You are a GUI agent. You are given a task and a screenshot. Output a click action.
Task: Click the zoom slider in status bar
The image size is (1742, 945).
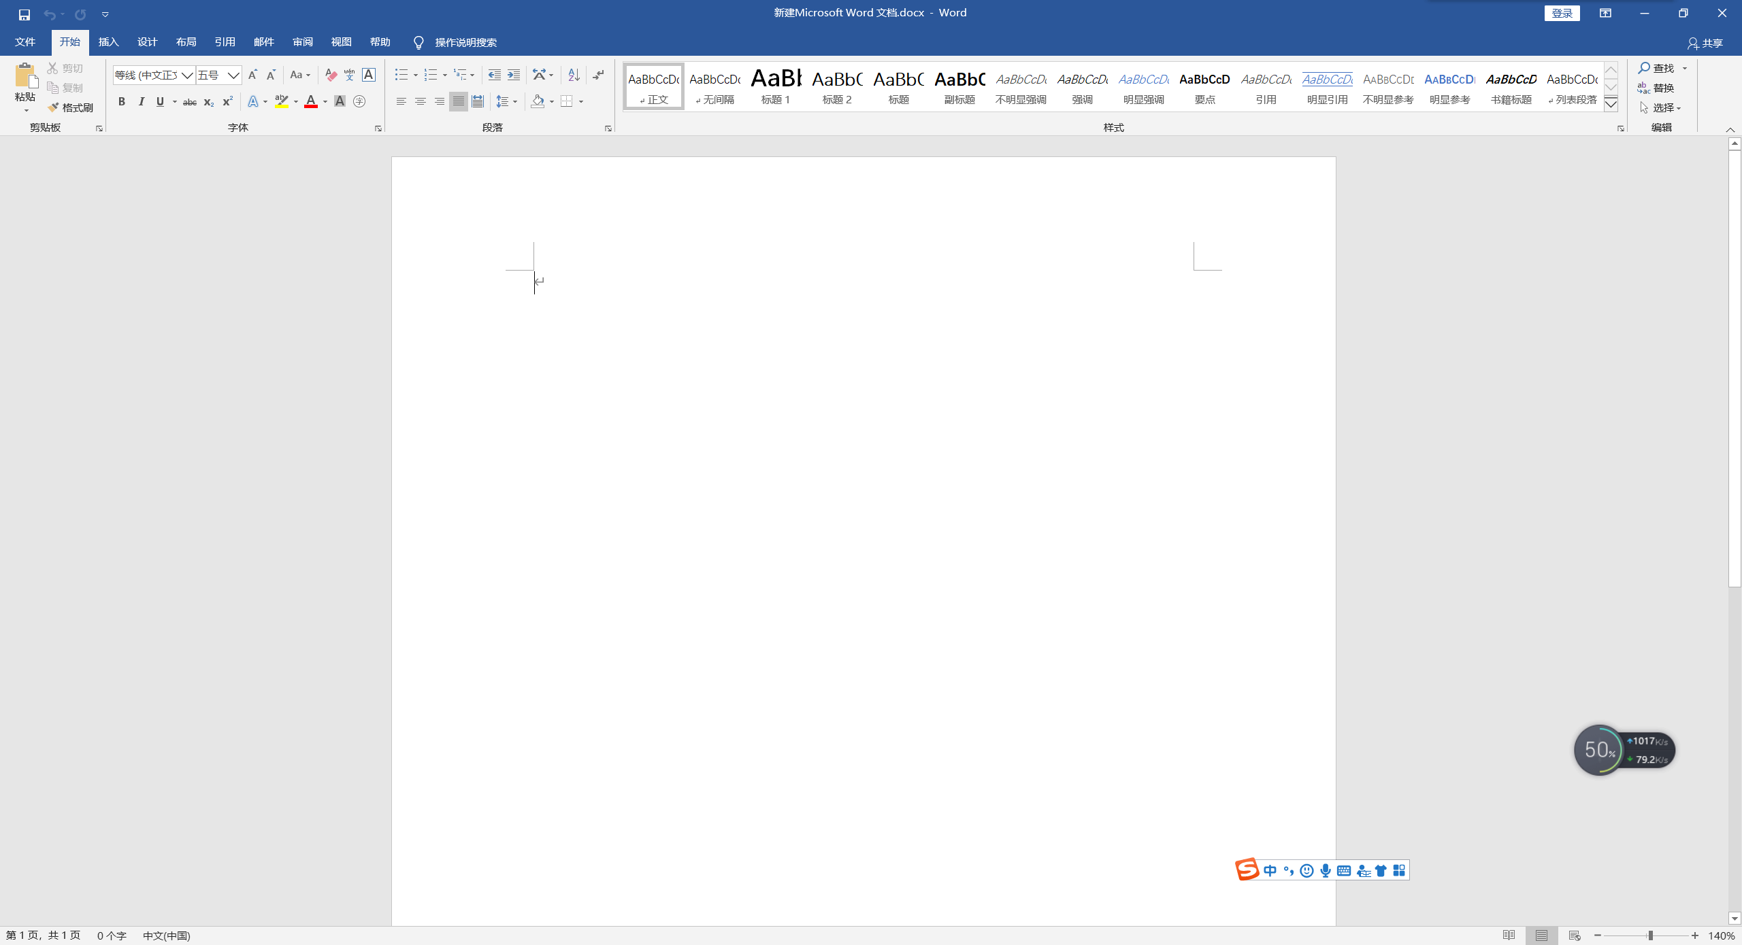[1650, 936]
